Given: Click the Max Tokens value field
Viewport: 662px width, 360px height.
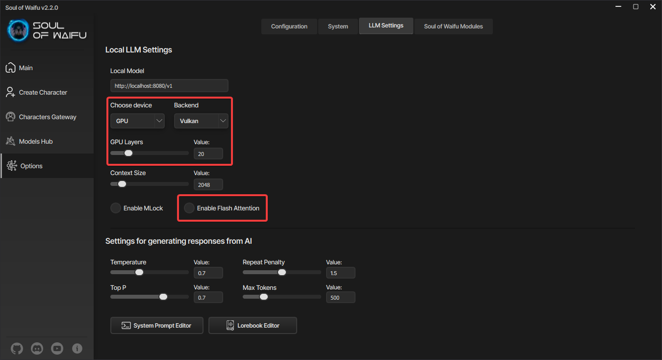Looking at the screenshot, I should 341,297.
